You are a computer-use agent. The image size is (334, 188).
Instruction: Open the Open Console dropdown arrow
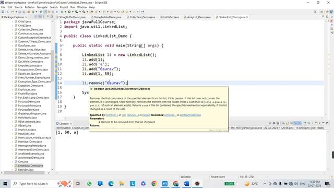[x=319, y=123]
